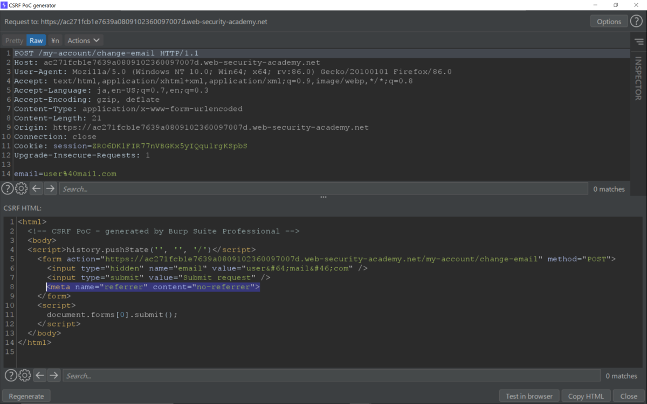Click the CSRF PoC comment line

pyautogui.click(x=164, y=231)
